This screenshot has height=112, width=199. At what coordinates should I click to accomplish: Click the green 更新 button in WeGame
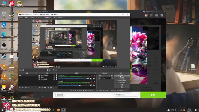[x=153, y=95]
